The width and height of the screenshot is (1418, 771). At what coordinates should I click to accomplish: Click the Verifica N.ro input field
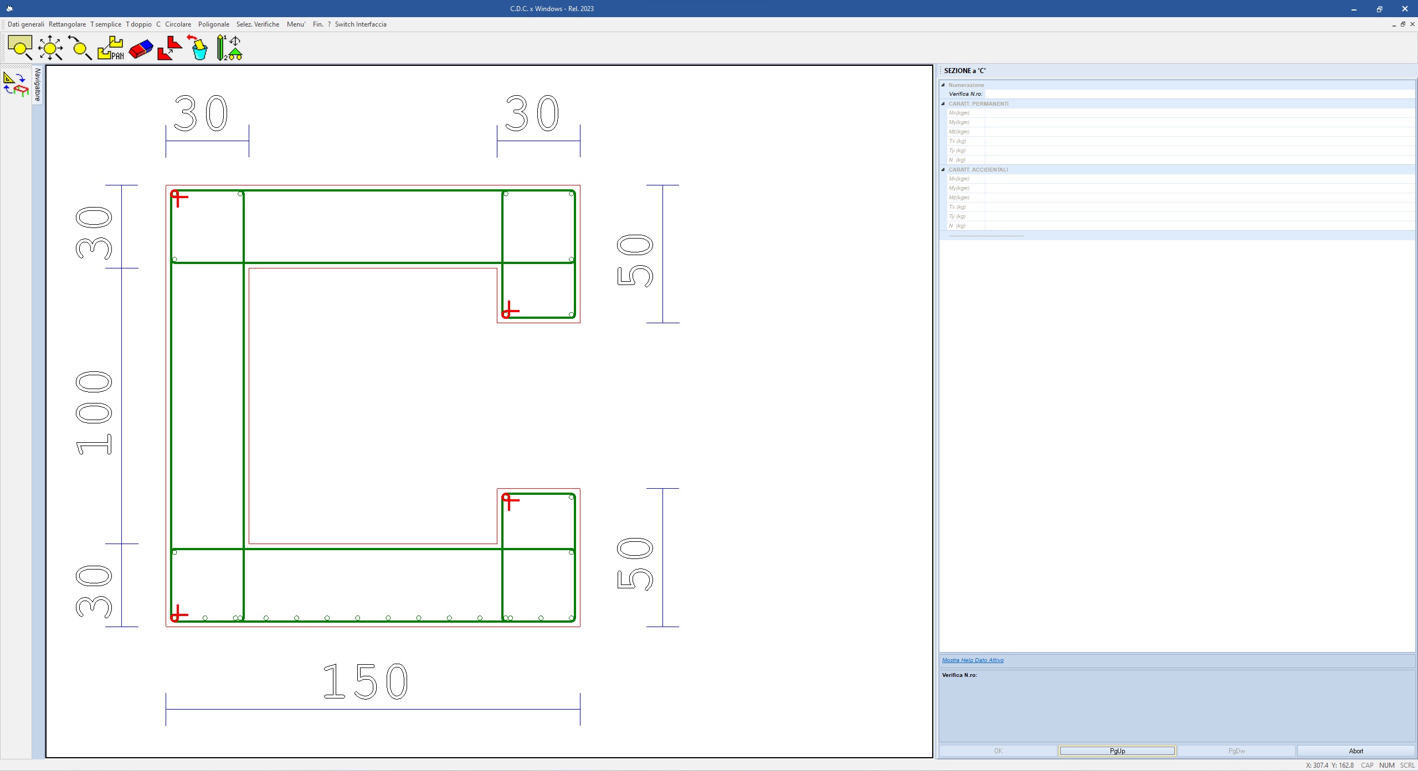(1200, 94)
